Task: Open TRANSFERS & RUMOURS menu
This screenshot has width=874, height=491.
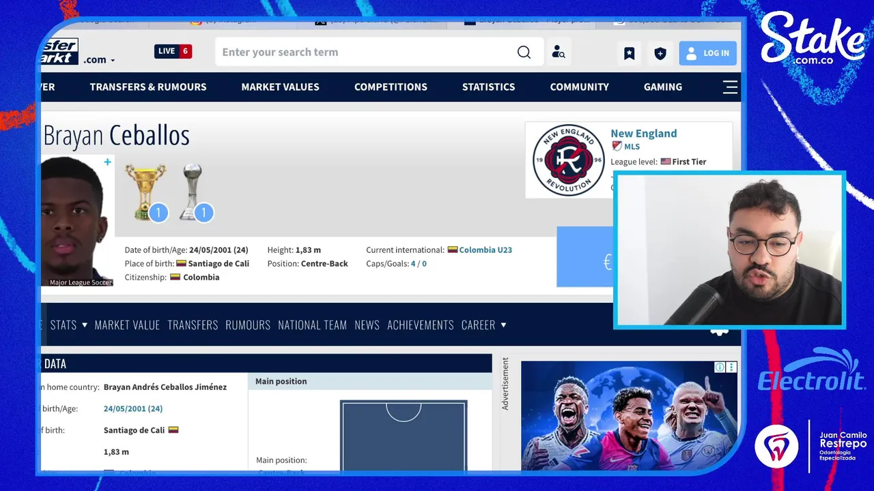Action: [148, 87]
